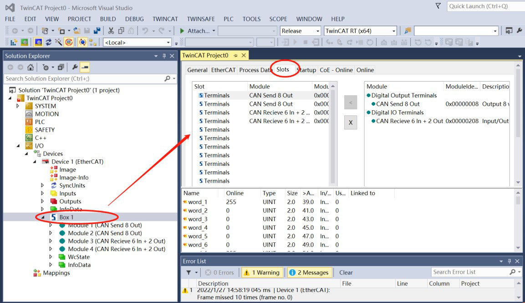This screenshot has width=525, height=303.
Task: Toggle Preview Selected Items in Solution Explorer
Action: (85, 67)
